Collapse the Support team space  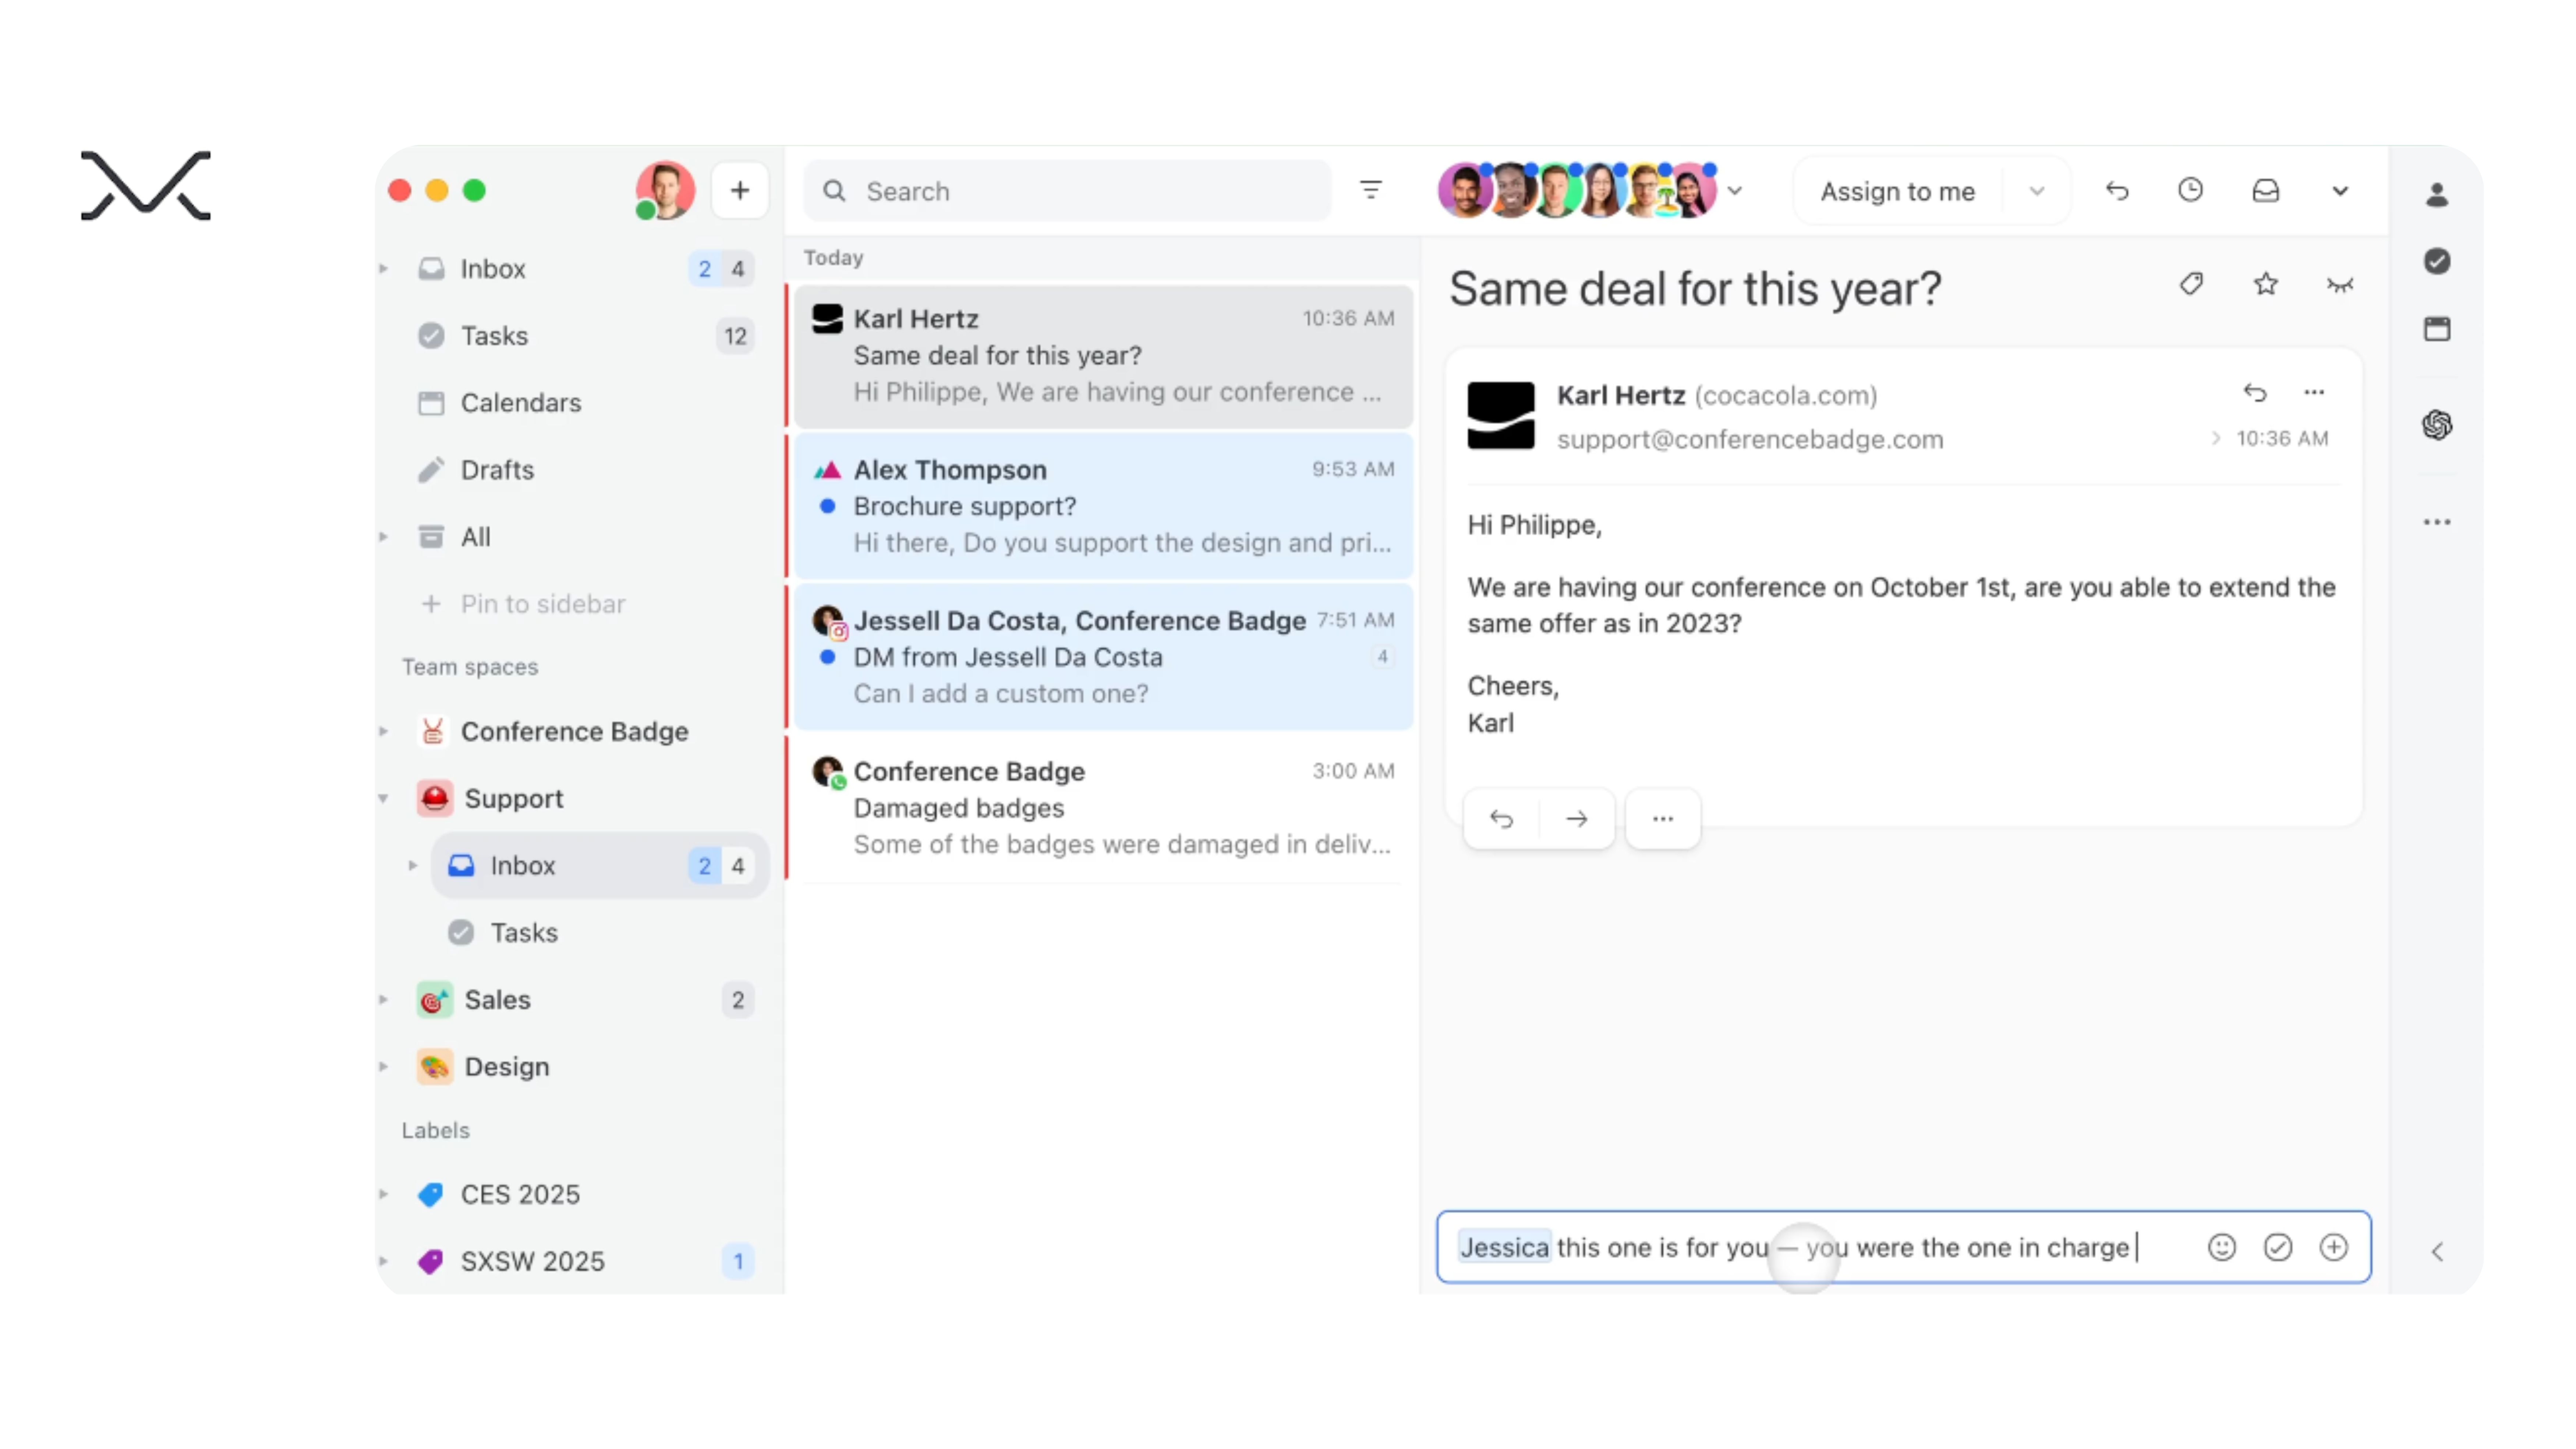384,798
